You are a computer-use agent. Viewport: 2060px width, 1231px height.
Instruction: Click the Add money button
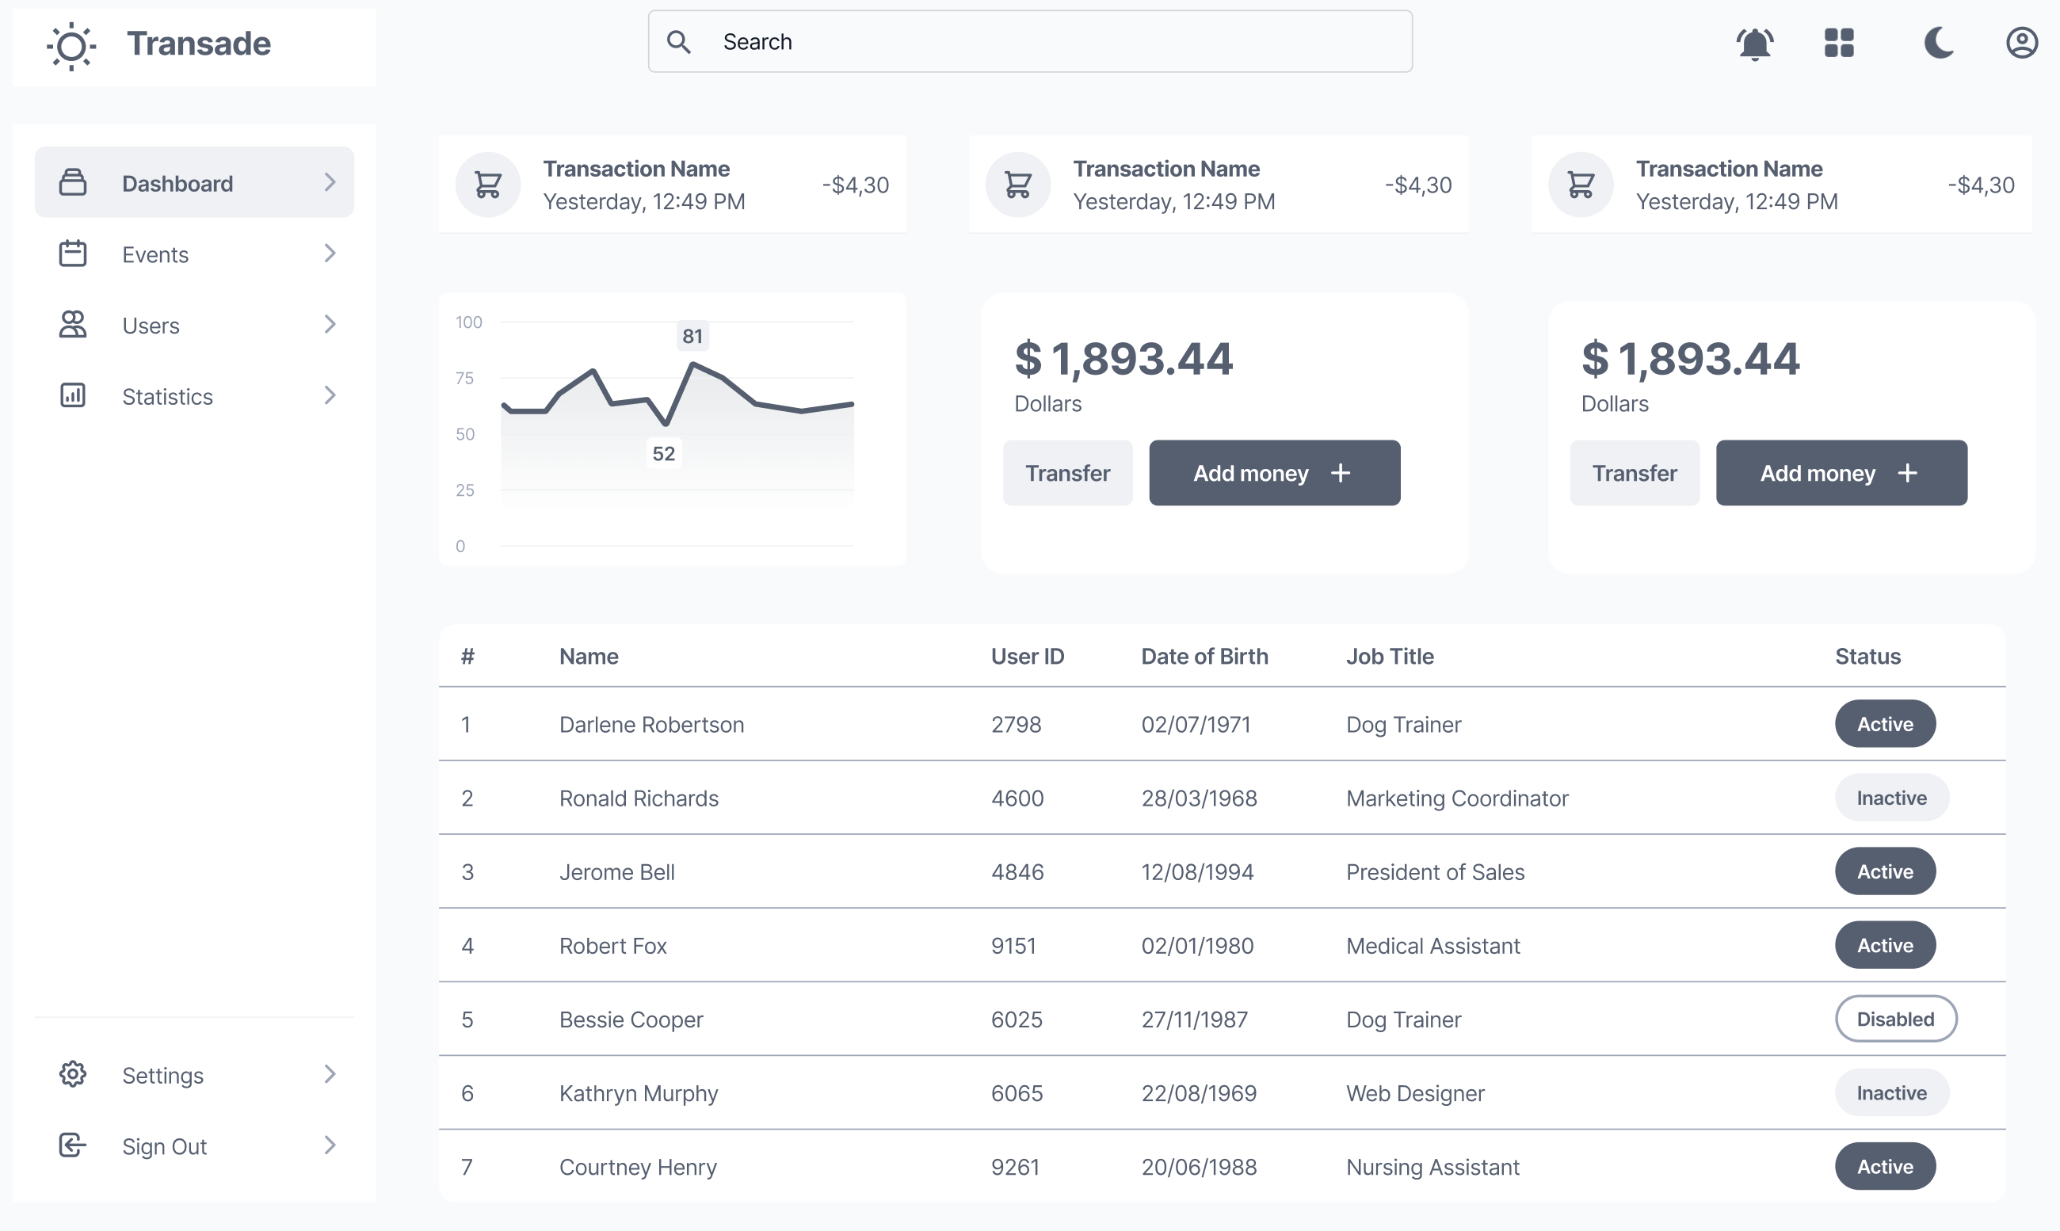tap(1274, 473)
